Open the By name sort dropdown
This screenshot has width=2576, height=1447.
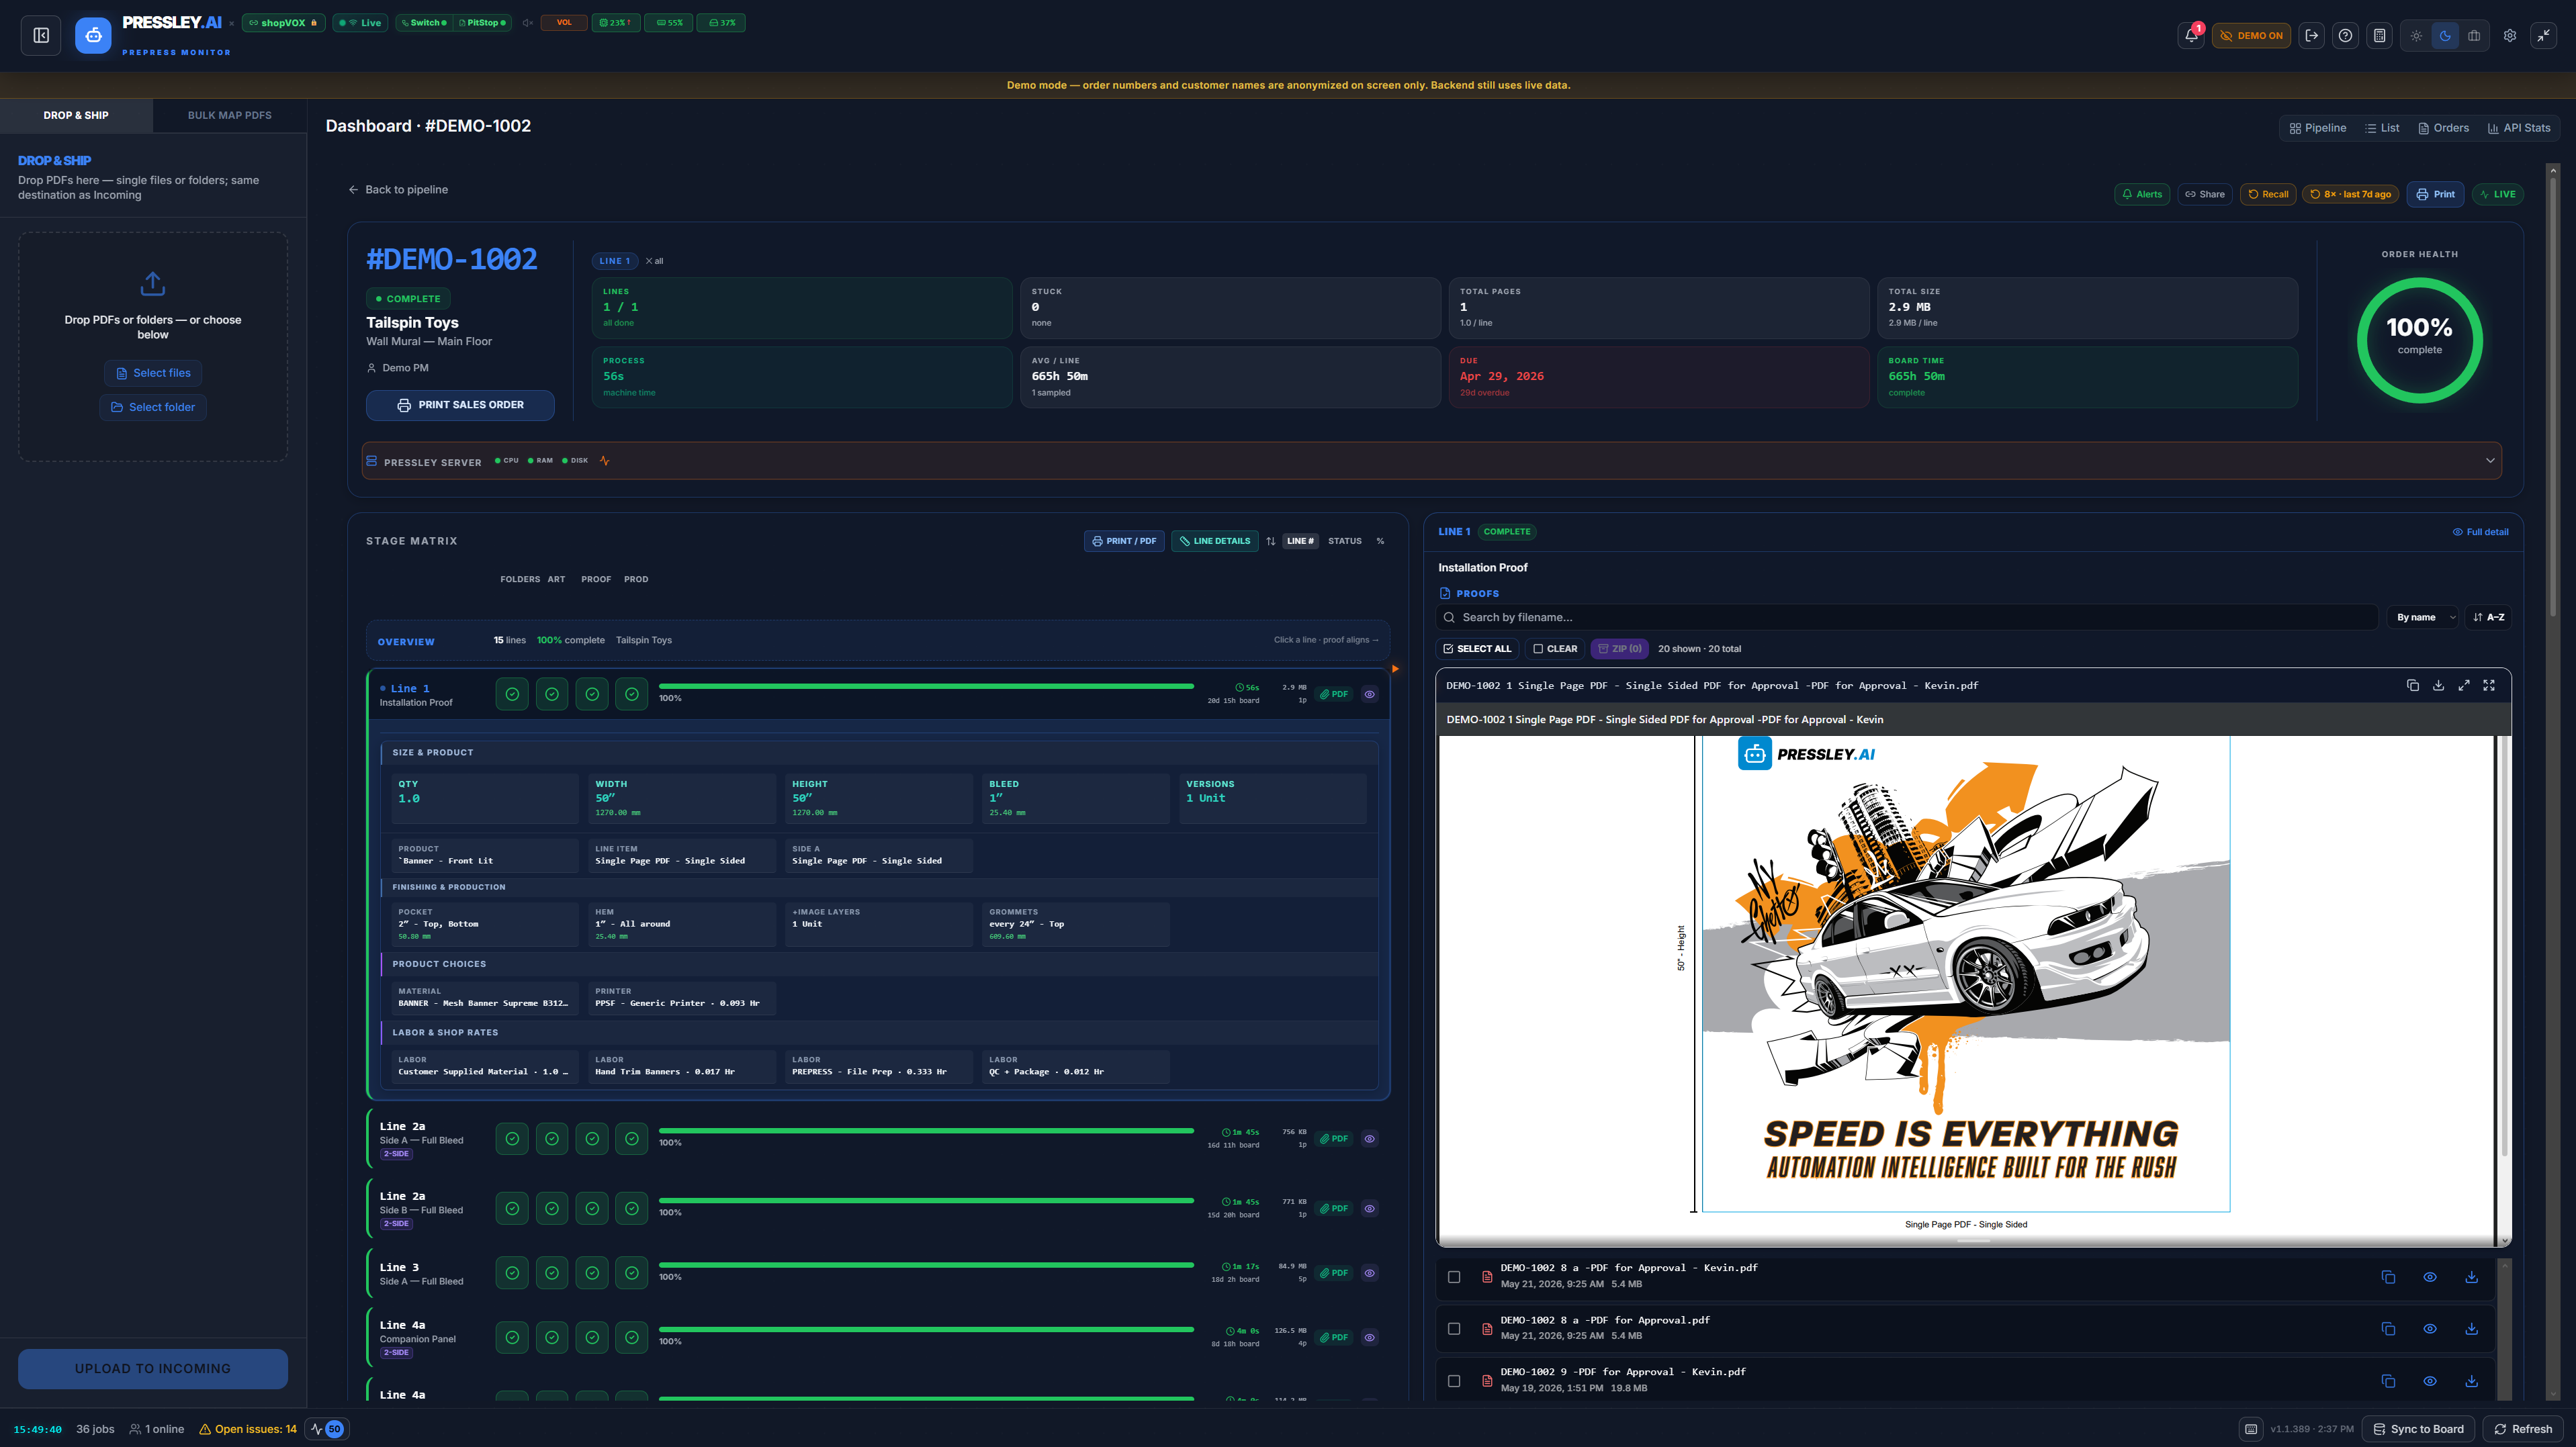tap(2422, 618)
